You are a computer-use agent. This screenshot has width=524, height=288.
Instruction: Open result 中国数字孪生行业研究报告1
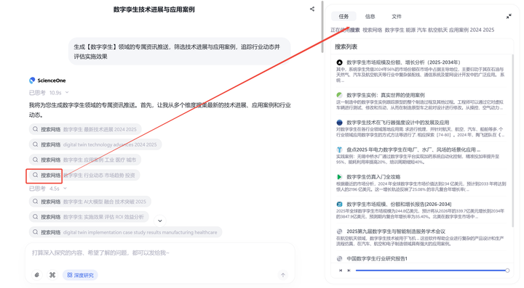[377, 258]
